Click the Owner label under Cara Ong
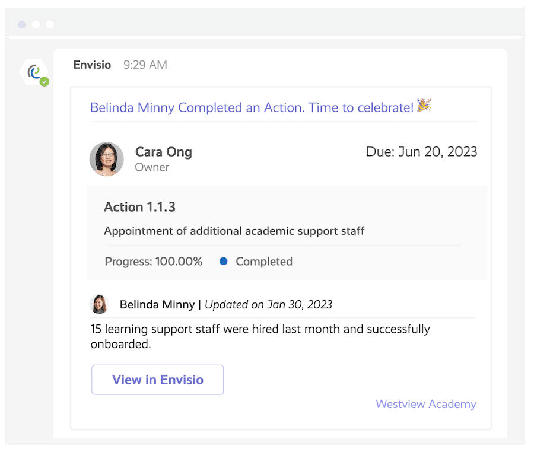Viewport: 534px width, 465px height. [x=151, y=167]
